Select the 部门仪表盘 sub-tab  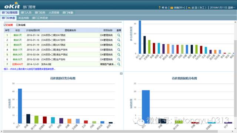coord(9,18)
